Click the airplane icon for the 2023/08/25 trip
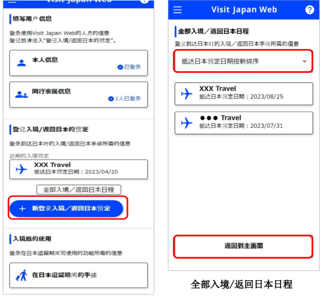 pos(186,93)
